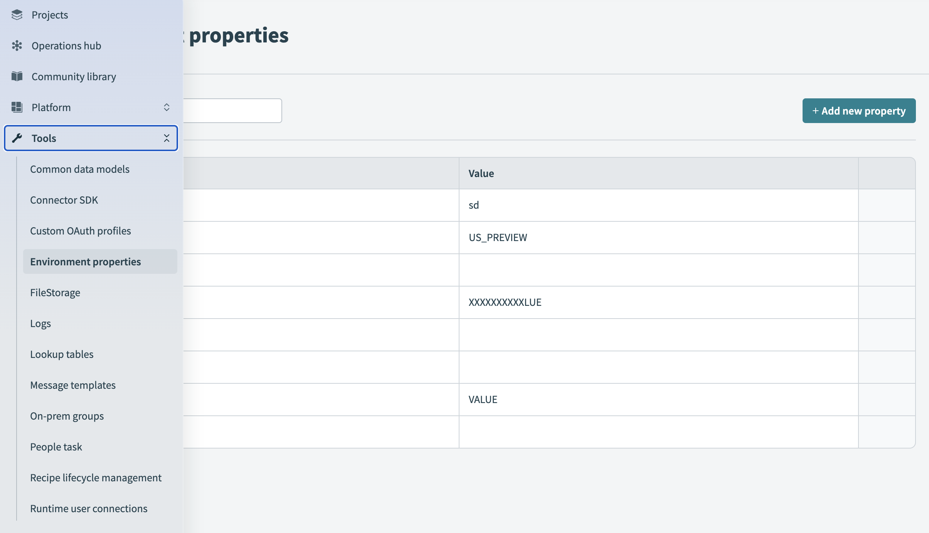
Task: Open Runtime user connections
Action: coord(89,508)
